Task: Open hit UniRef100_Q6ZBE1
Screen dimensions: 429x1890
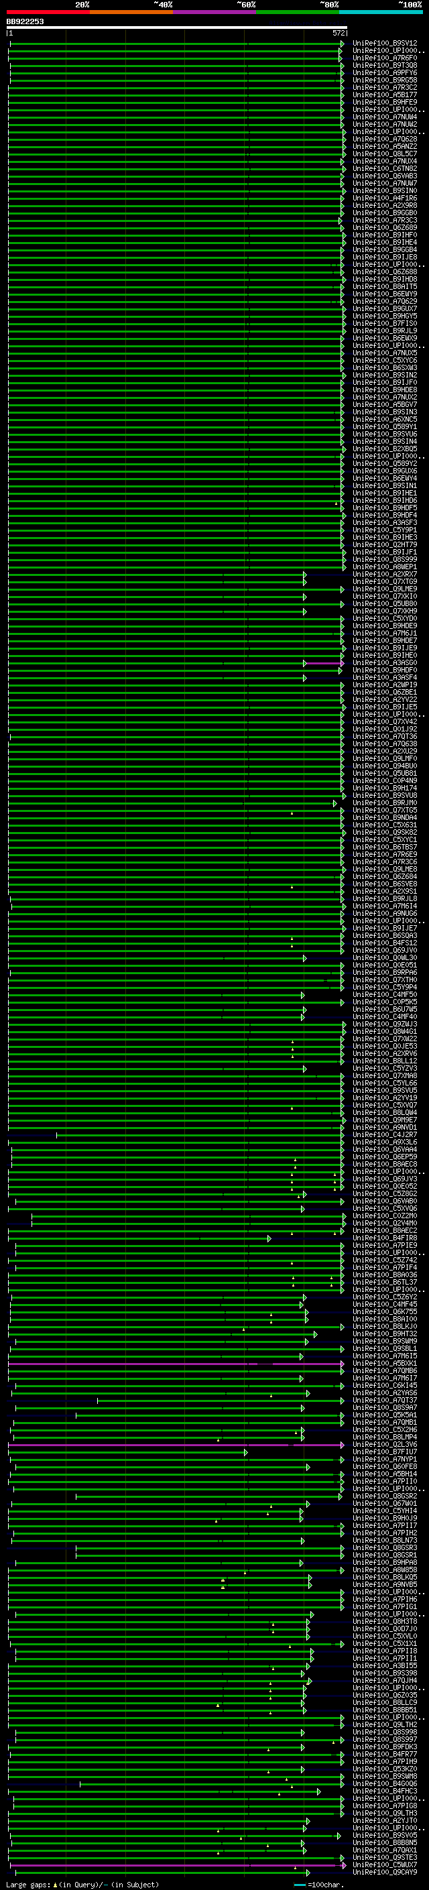Action: [385, 693]
